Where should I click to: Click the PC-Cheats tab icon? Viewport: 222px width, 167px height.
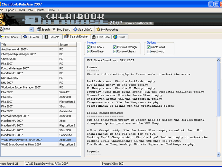click(x=2, y=37)
